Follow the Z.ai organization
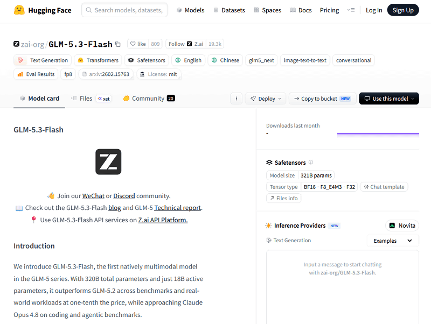Image resolution: width=431 pixels, height=324 pixels. pos(186,44)
